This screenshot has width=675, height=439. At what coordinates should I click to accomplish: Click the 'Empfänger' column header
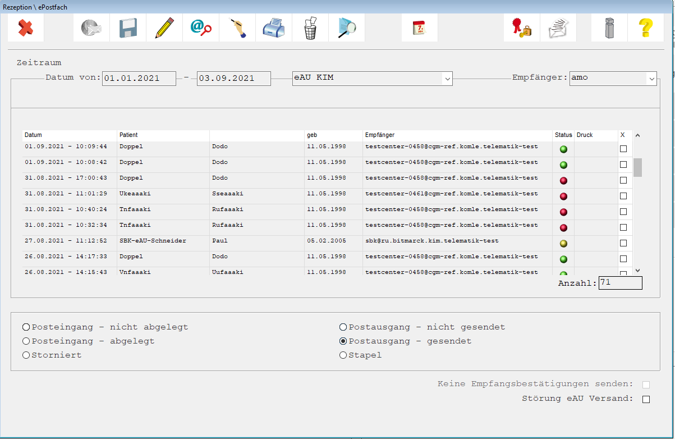pyautogui.click(x=457, y=135)
